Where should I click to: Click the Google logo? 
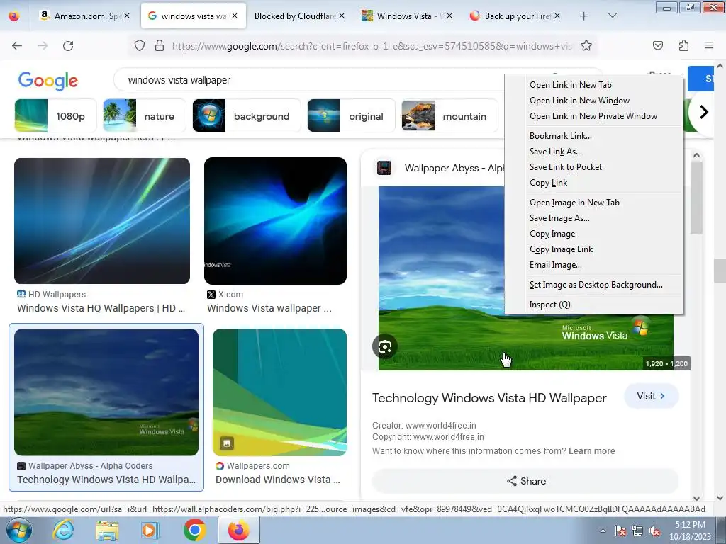[x=48, y=81]
